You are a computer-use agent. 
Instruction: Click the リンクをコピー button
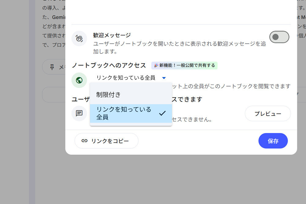(x=106, y=141)
